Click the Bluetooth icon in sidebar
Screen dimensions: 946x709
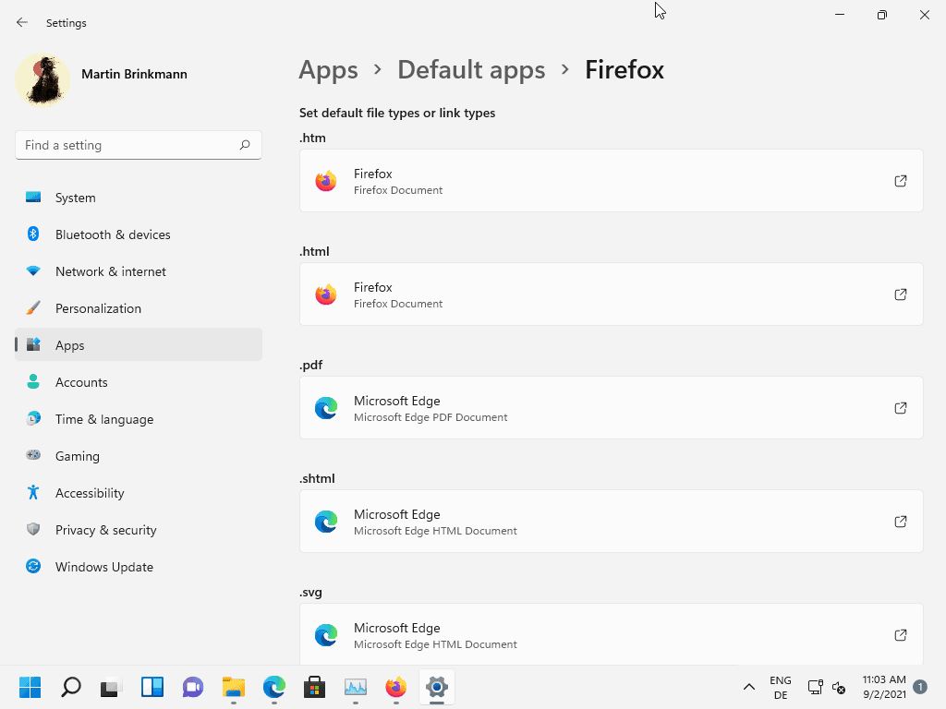point(33,234)
